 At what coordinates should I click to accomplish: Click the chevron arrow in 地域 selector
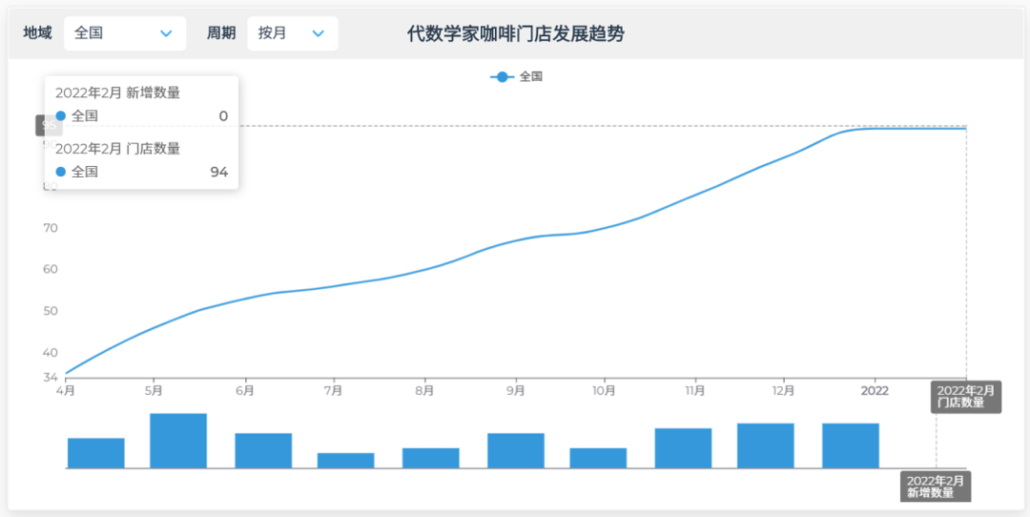click(166, 33)
